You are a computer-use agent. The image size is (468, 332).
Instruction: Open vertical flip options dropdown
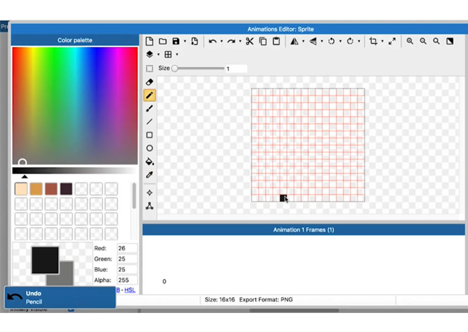click(x=322, y=41)
